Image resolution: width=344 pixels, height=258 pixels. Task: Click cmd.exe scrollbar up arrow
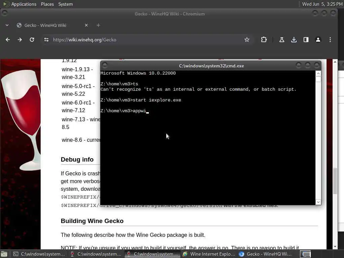pyautogui.click(x=318, y=74)
